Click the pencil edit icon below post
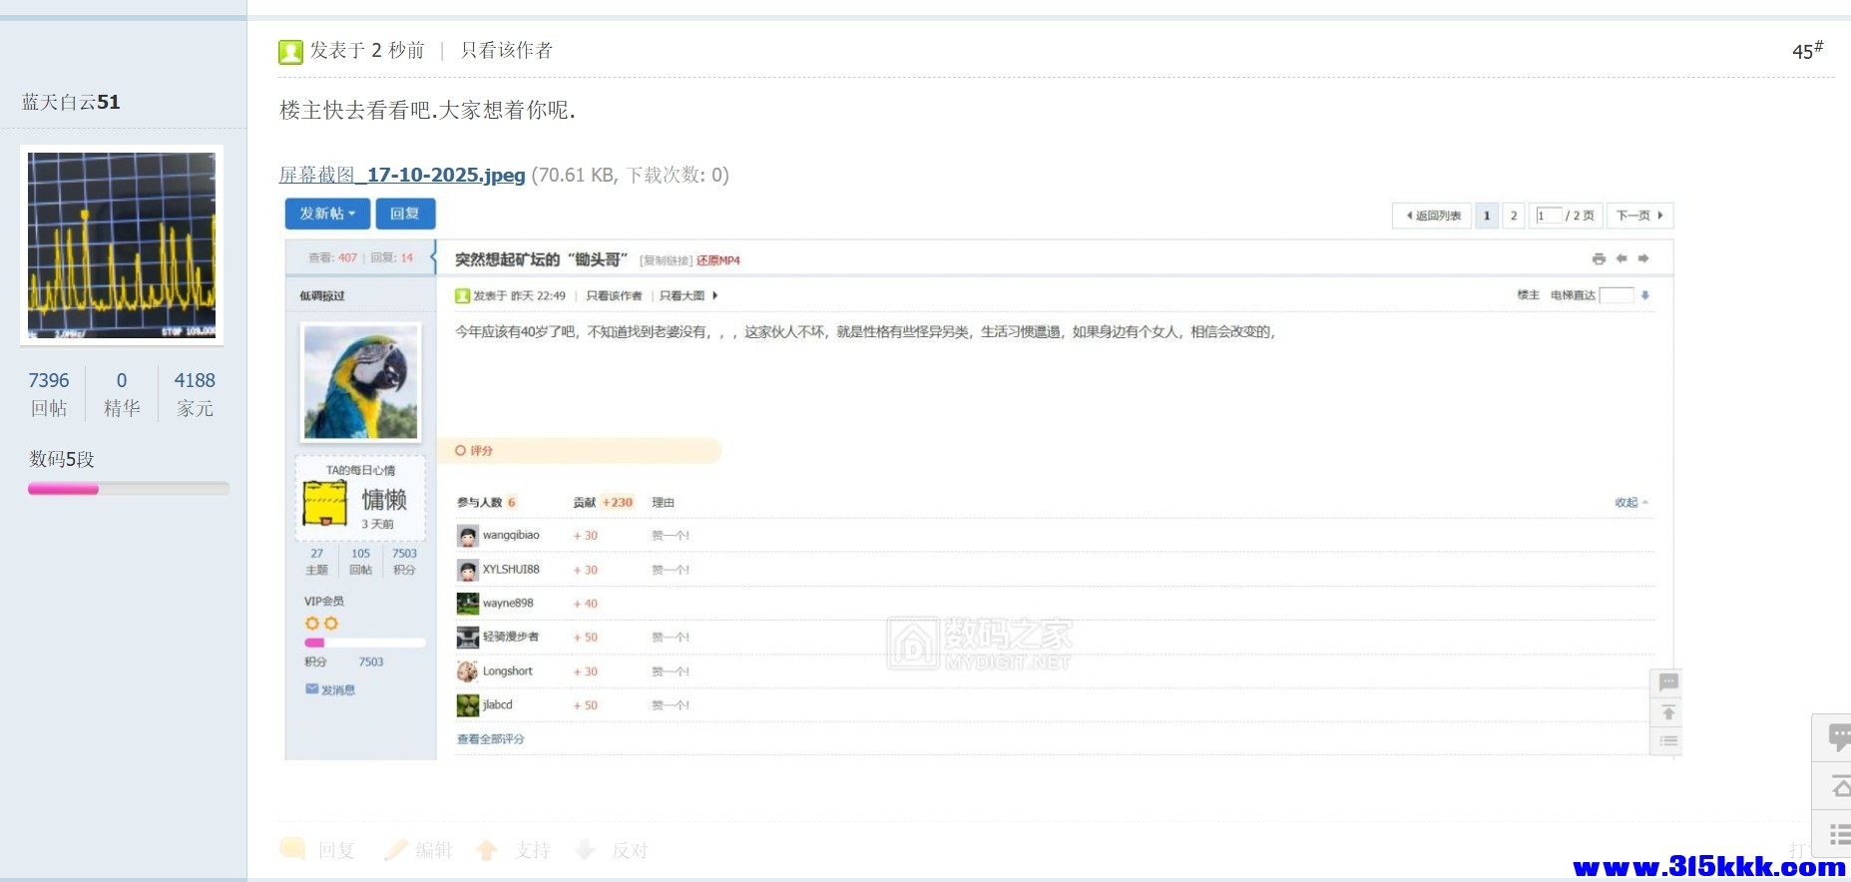The height and width of the screenshot is (882, 1851). tap(396, 849)
